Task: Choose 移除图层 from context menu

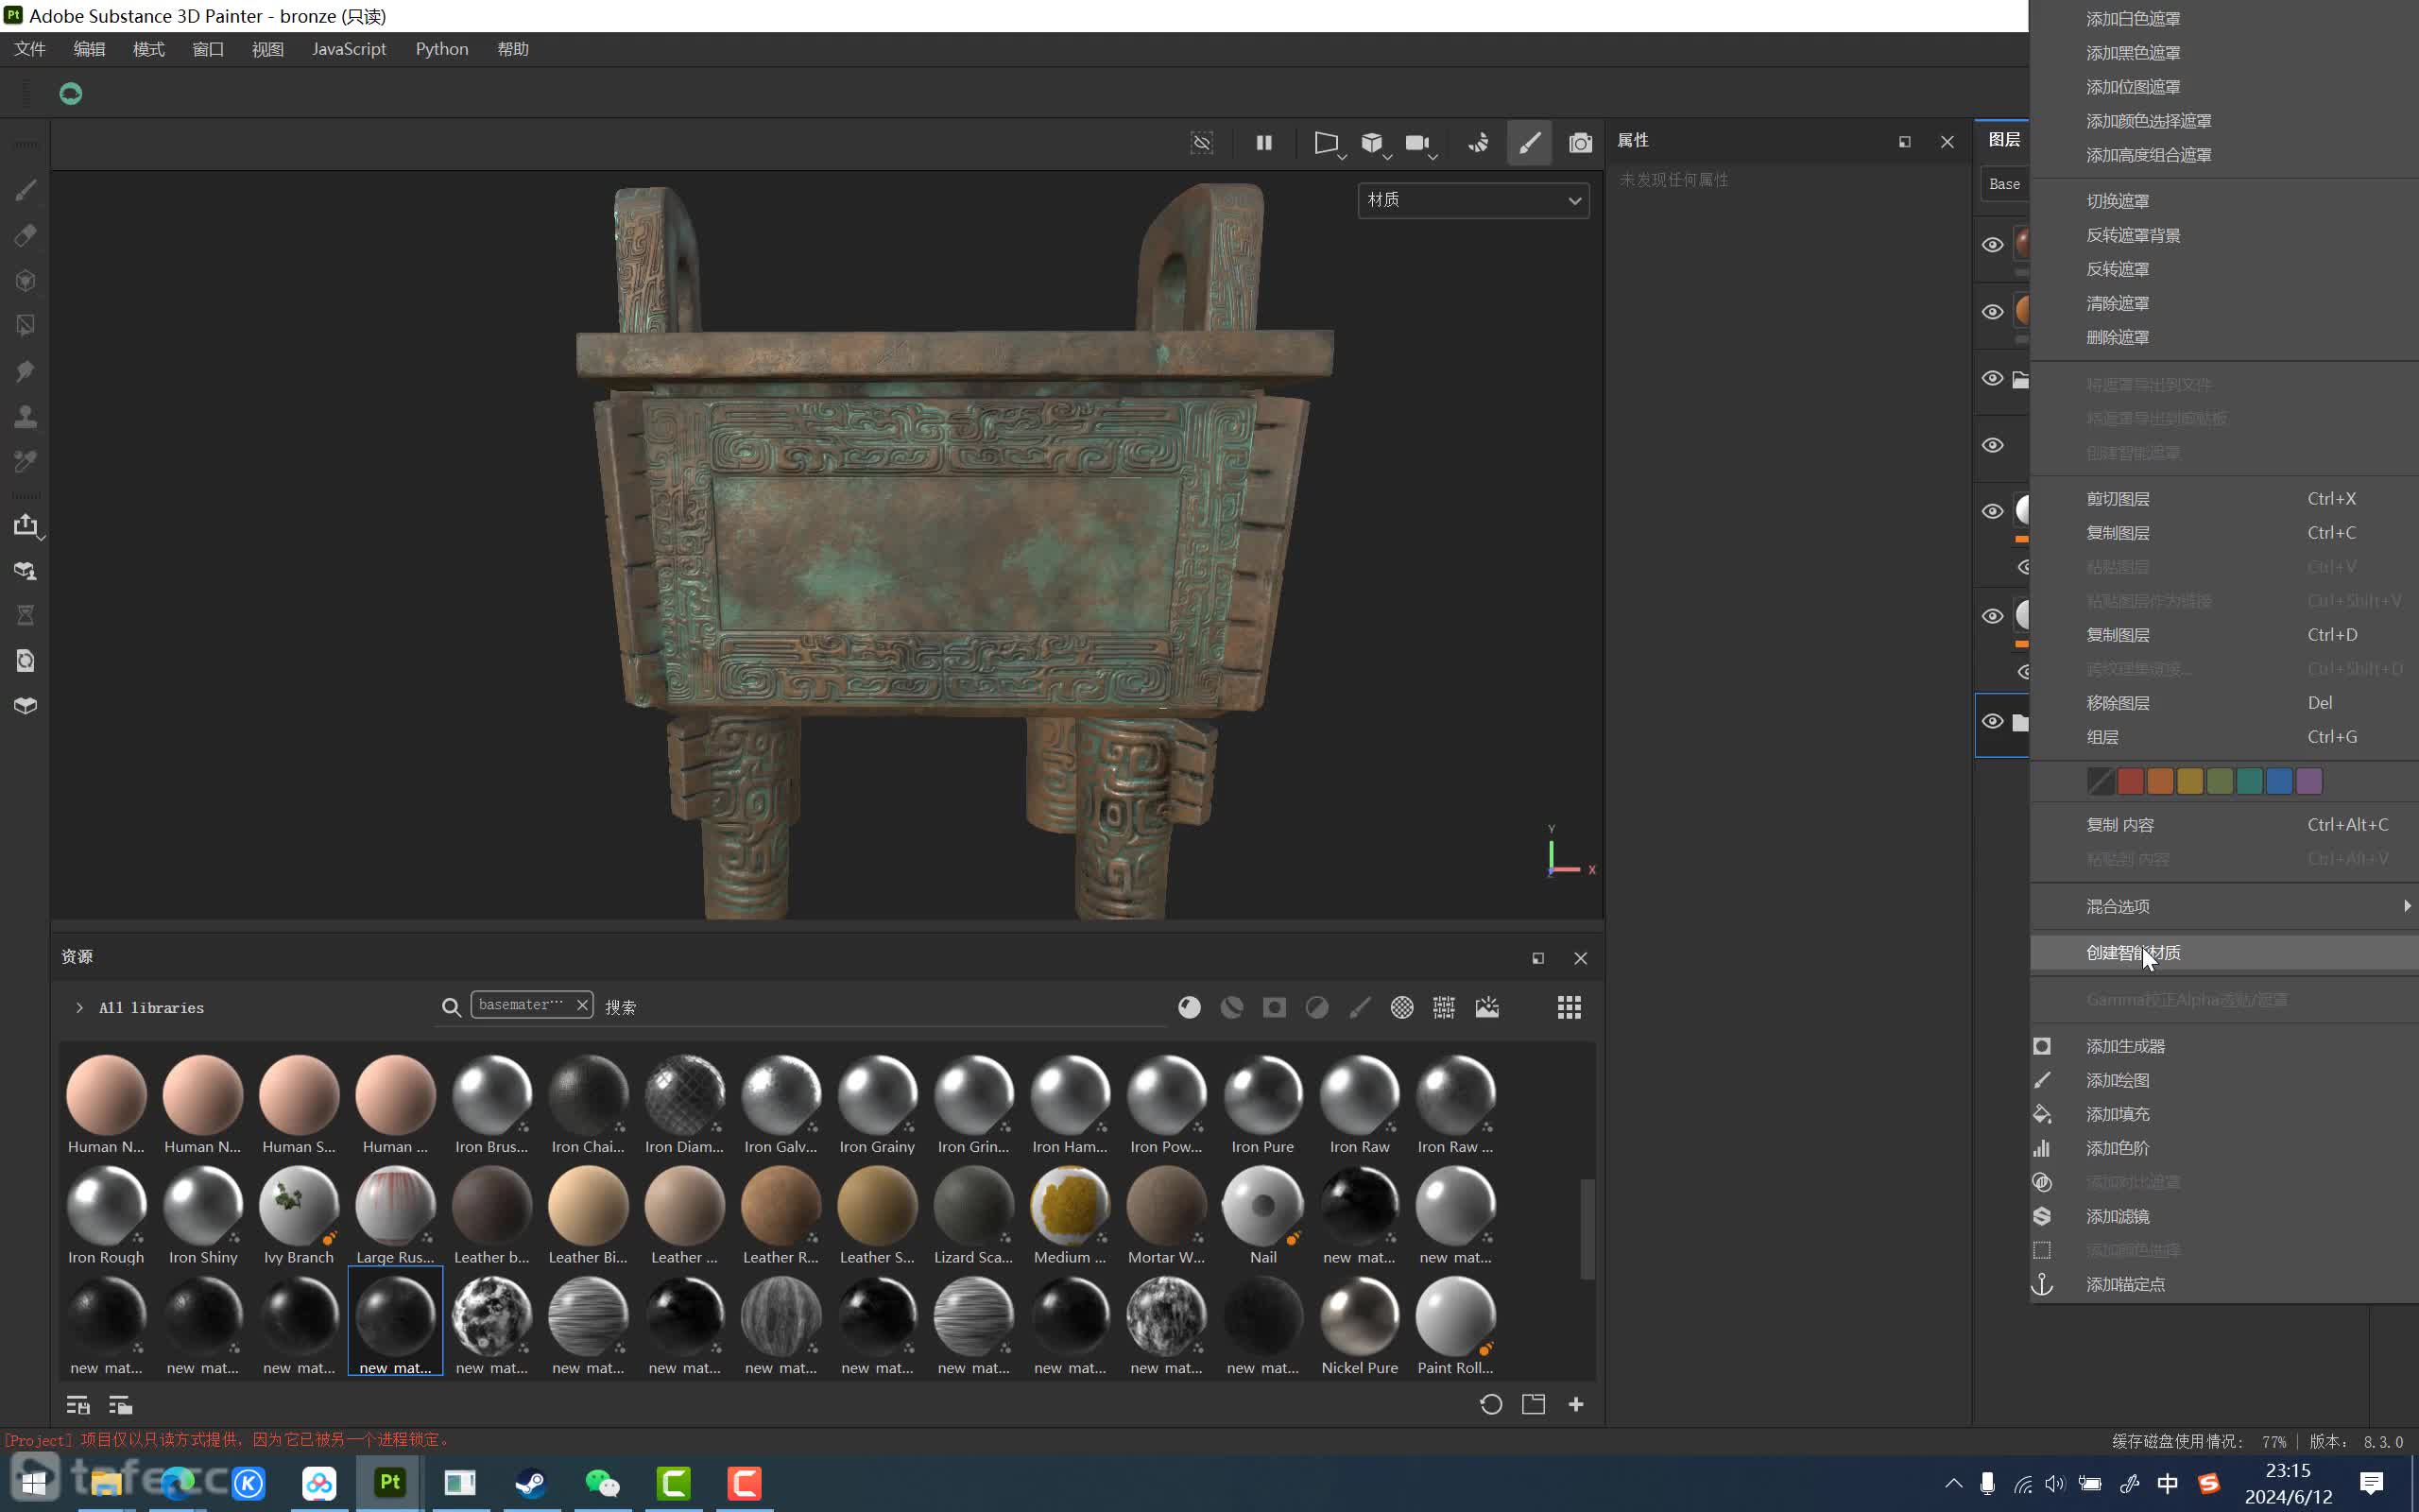Action: pos(2223,703)
